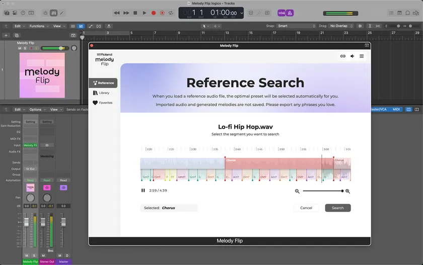Open the left-click pointer tool menu
The height and width of the screenshot is (265, 423).
point(206,26)
